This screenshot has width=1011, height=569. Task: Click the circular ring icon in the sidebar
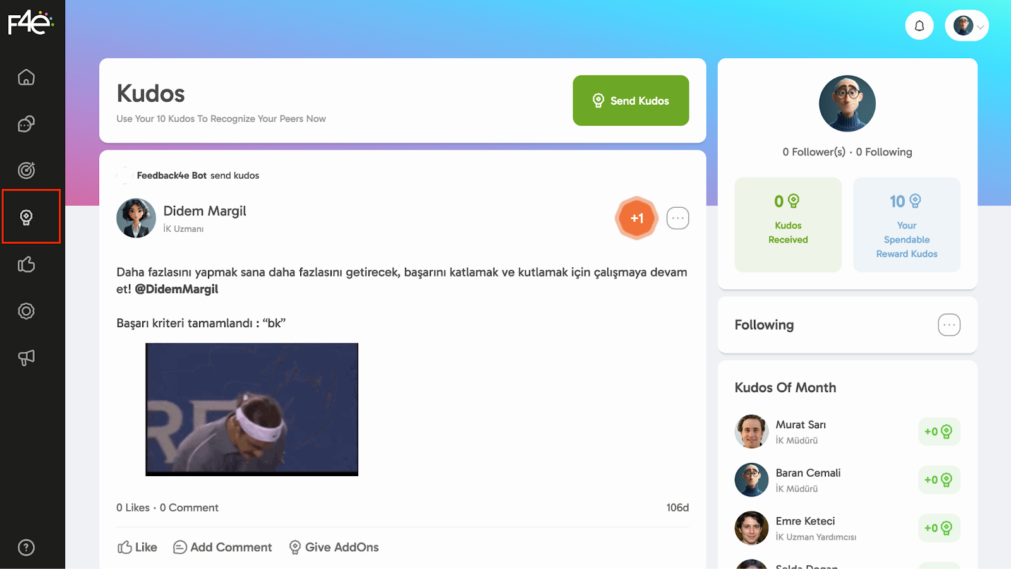[x=26, y=311]
